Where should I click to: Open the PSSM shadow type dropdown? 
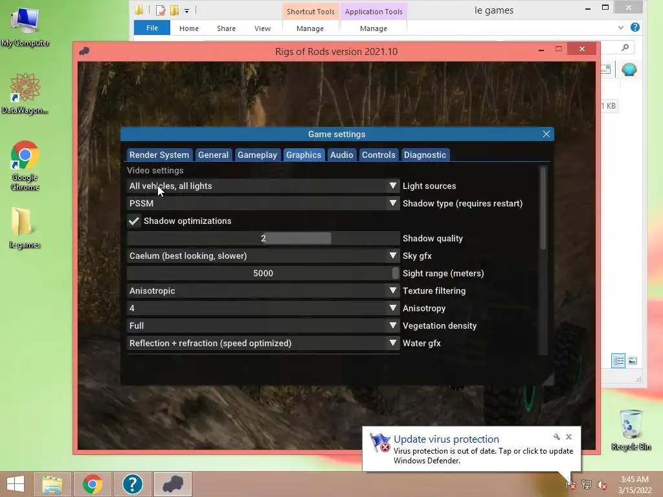coord(263,203)
